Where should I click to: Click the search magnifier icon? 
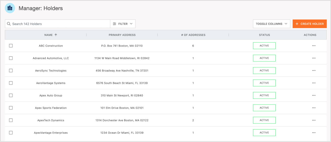point(9,24)
